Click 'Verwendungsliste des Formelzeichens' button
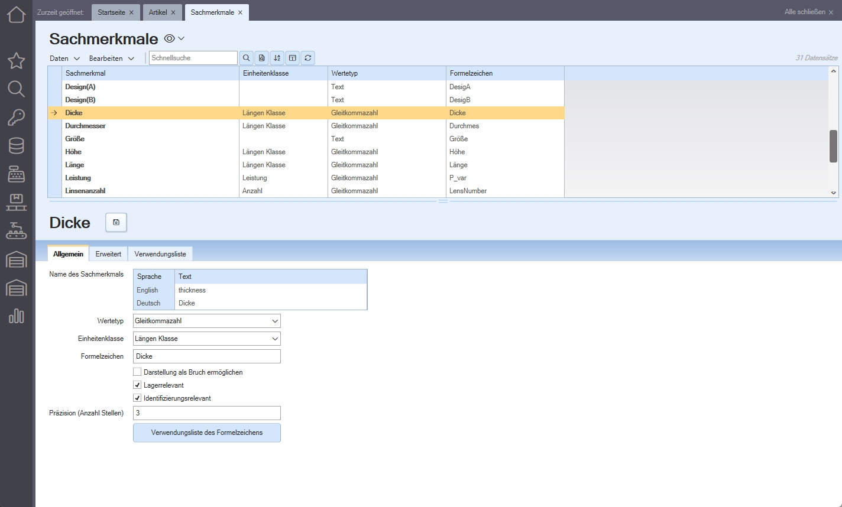Screen dimensions: 842x507 [206, 433]
